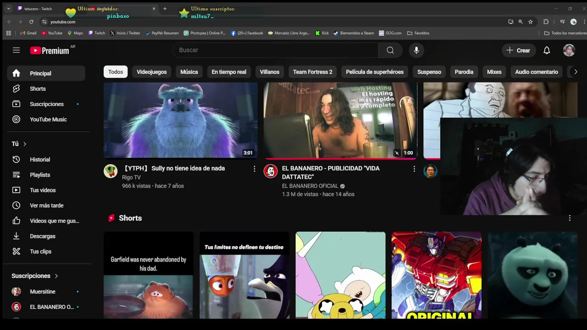Screen dimensions: 587x330
Task: Reload the page in the browser
Action: (31, 22)
